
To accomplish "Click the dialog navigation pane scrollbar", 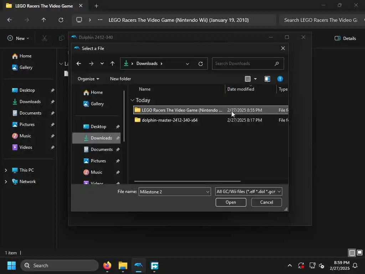I will click(x=124, y=117).
